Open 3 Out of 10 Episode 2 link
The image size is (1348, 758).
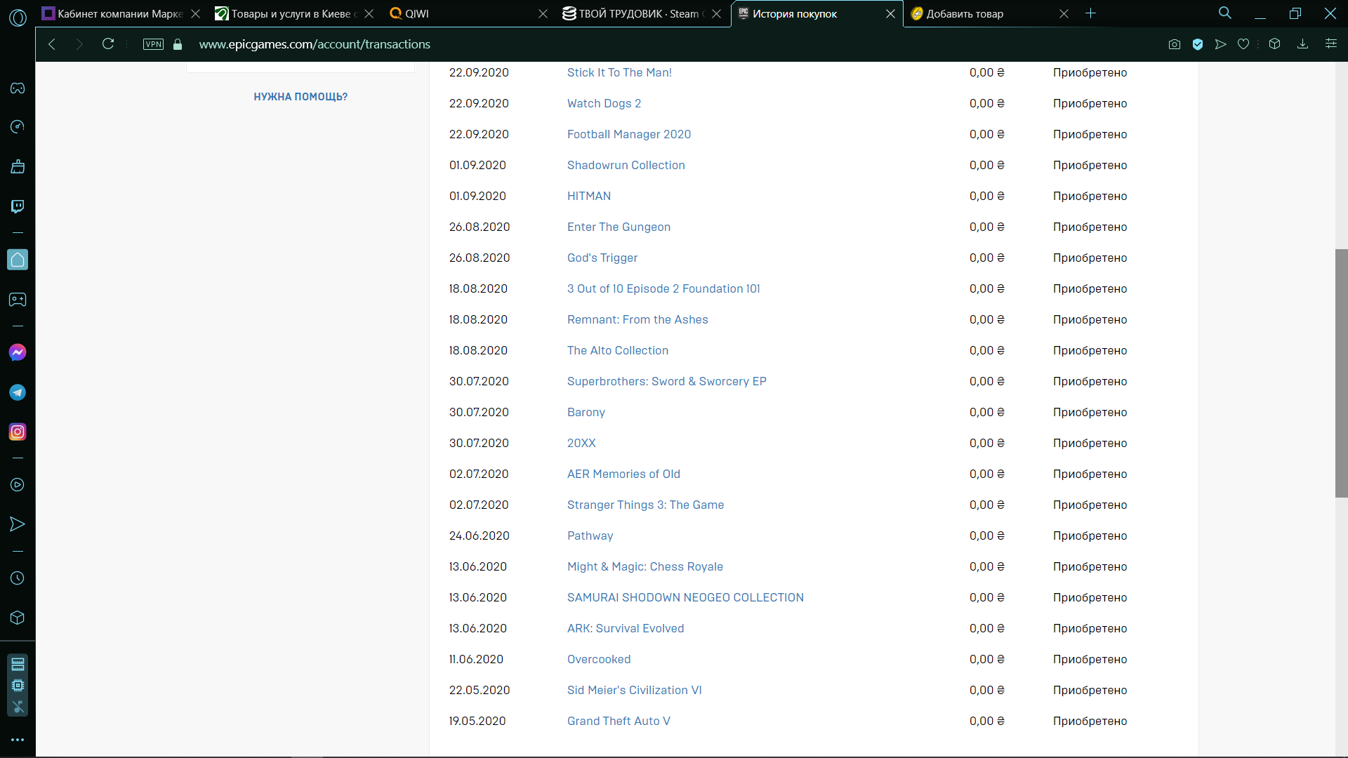pyautogui.click(x=663, y=288)
